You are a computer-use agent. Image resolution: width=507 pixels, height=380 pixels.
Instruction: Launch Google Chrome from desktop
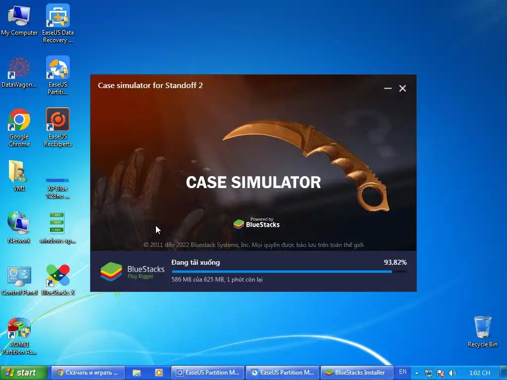pos(19,127)
